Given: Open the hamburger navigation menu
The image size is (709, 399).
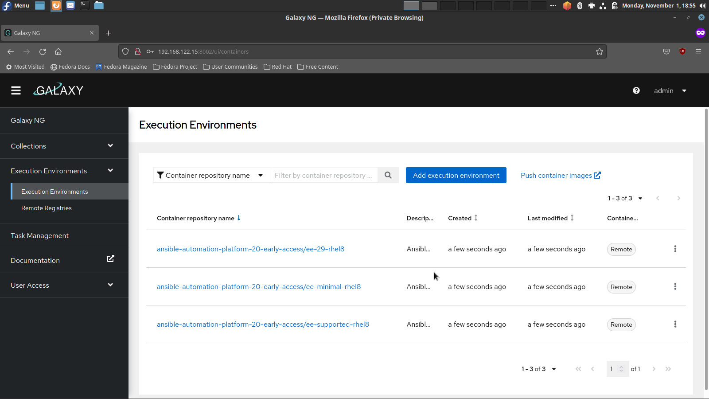Looking at the screenshot, I should point(16,90).
